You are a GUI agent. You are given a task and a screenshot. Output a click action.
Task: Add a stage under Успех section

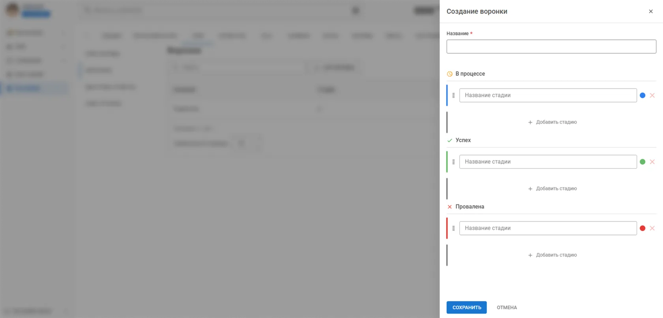point(552,189)
